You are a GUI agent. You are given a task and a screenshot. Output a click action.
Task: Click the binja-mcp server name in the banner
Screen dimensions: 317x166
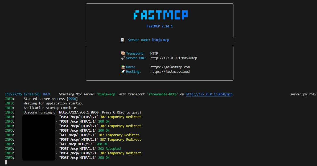[x=160, y=40]
